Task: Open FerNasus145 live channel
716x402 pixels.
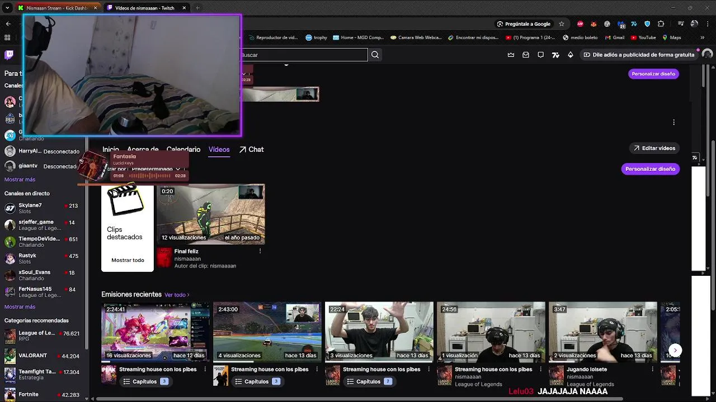Action: tap(41, 292)
